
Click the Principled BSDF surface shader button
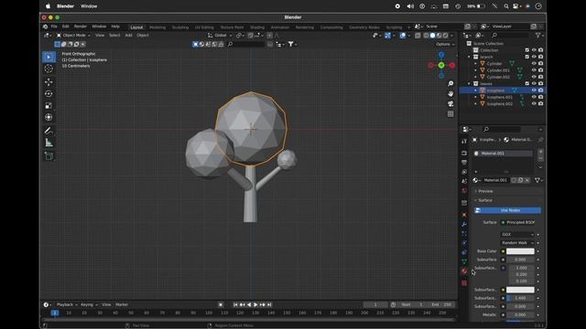[517, 222]
